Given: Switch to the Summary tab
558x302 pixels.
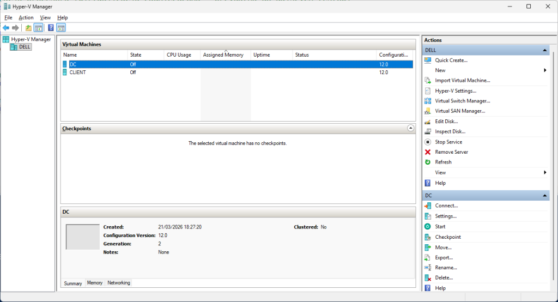Looking at the screenshot, I should pyautogui.click(x=73, y=283).
